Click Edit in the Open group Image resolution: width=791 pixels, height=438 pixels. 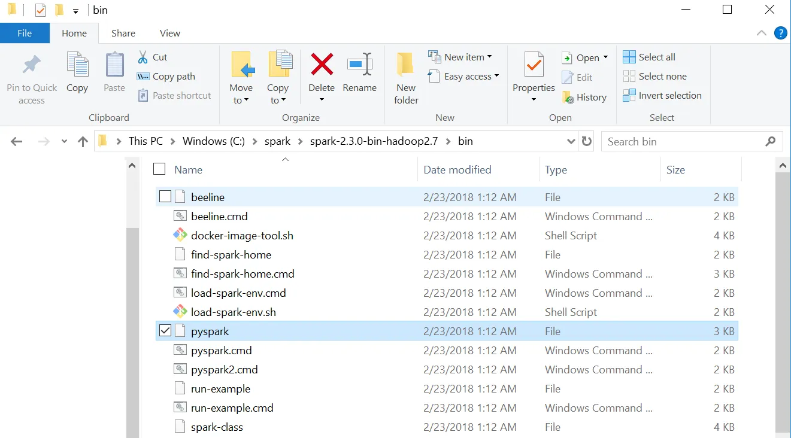[x=577, y=78]
